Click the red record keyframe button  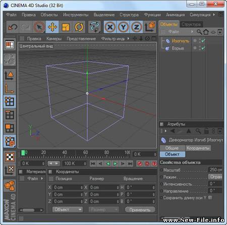[x=140, y=164]
